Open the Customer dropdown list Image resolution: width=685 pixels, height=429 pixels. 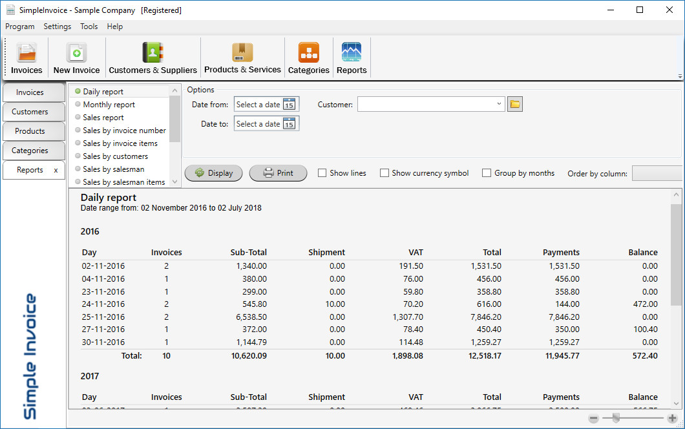(x=498, y=103)
